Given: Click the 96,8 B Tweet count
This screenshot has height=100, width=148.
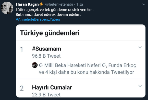Looking at the screenshot, I should coord(46,56).
